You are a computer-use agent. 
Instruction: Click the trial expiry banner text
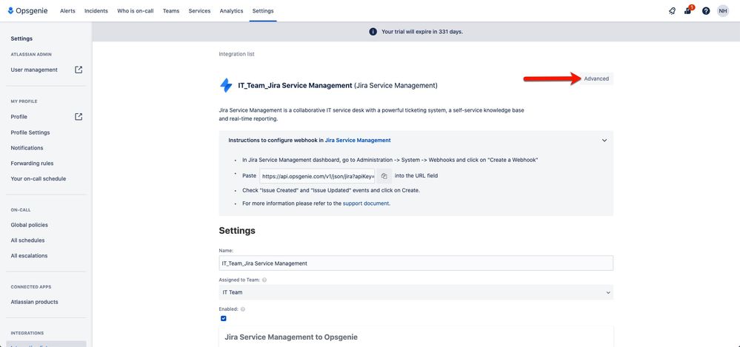[422, 32]
